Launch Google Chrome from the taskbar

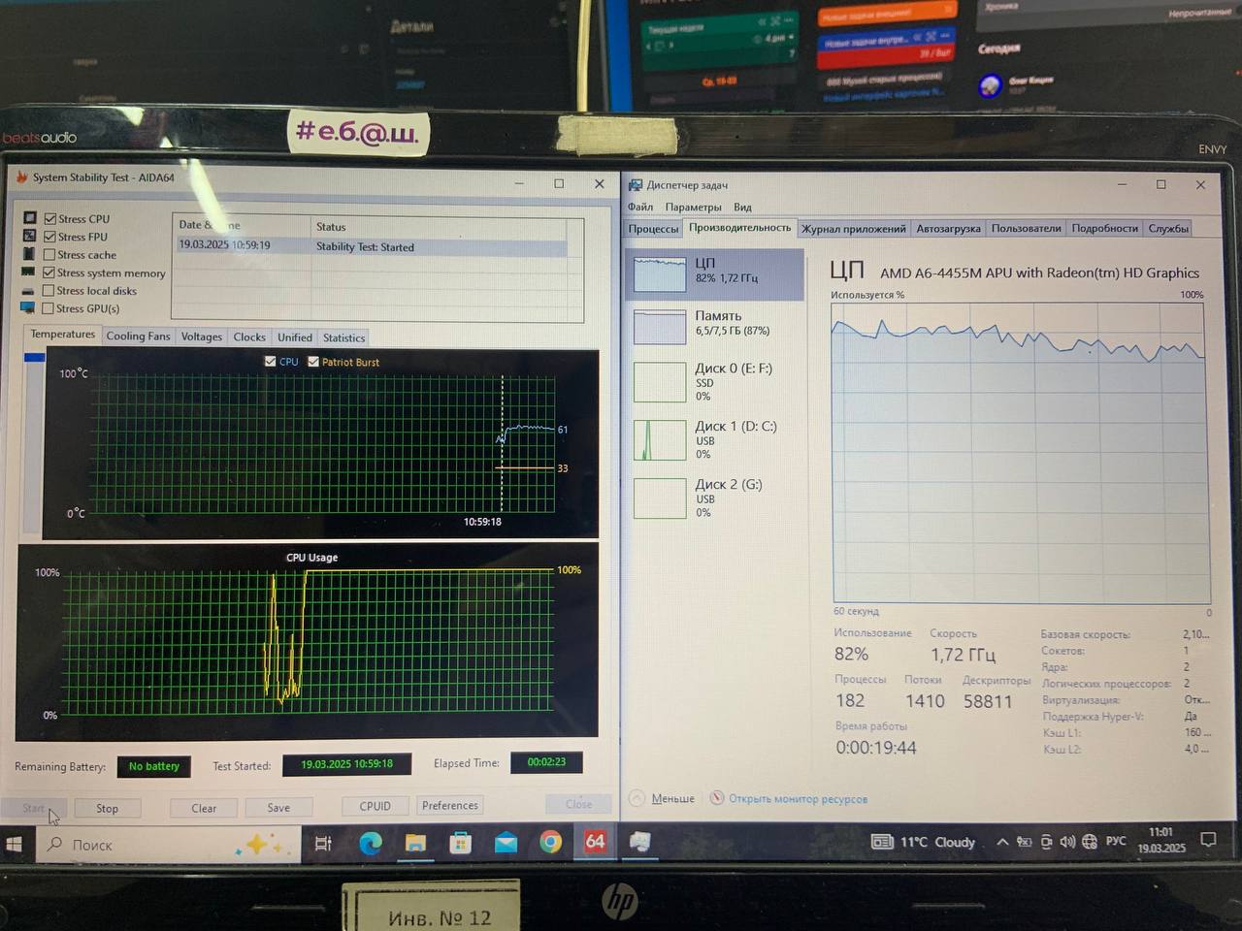pos(550,842)
